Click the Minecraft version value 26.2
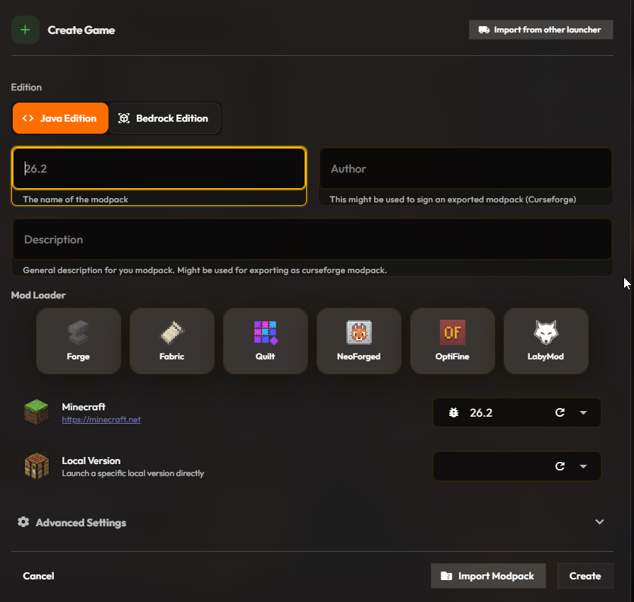The width and height of the screenshot is (634, 602). tap(481, 412)
